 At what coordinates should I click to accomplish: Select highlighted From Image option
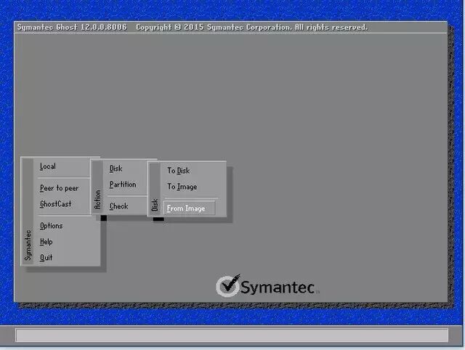(189, 208)
